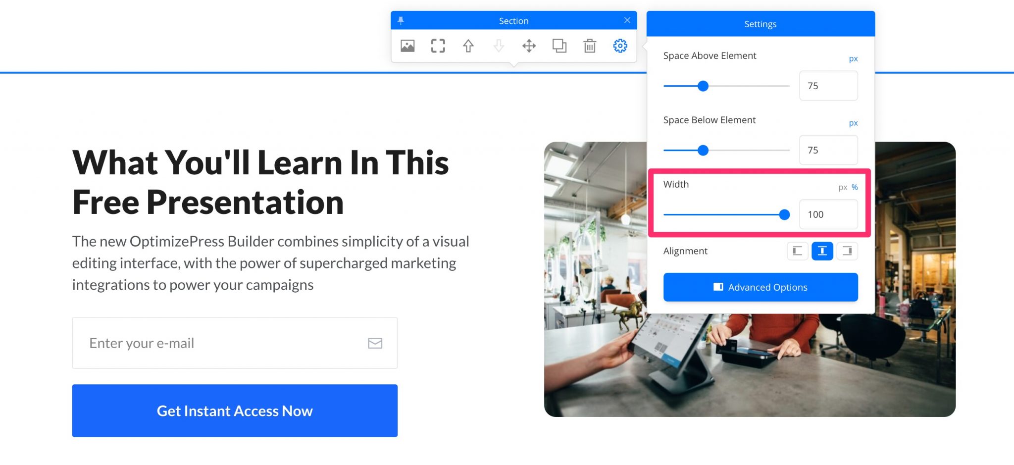This screenshot has width=1014, height=465.
Task: Open the section background image icon
Action: tap(407, 46)
